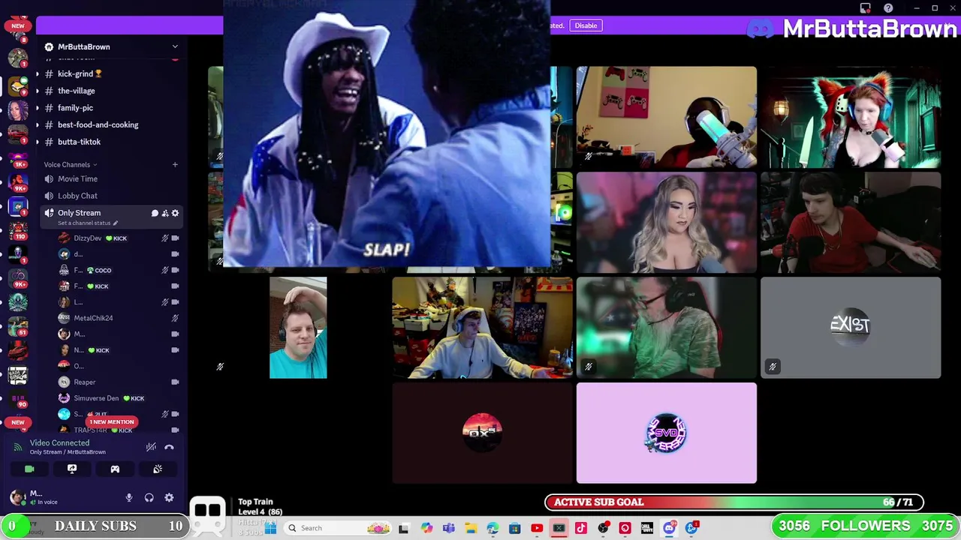
Task: Select the Only Stream voice channel
Action: coord(79,213)
